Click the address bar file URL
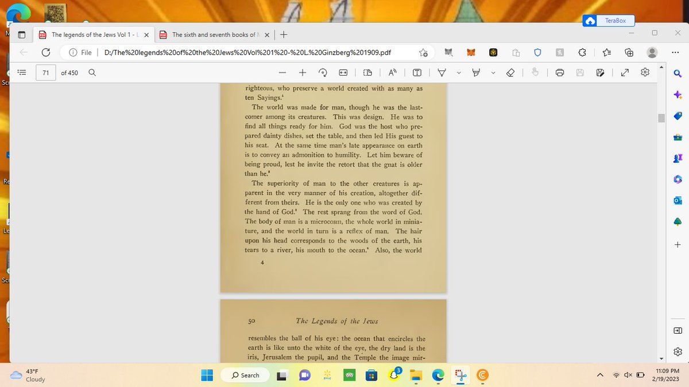The width and height of the screenshot is (689, 387). [x=247, y=53]
